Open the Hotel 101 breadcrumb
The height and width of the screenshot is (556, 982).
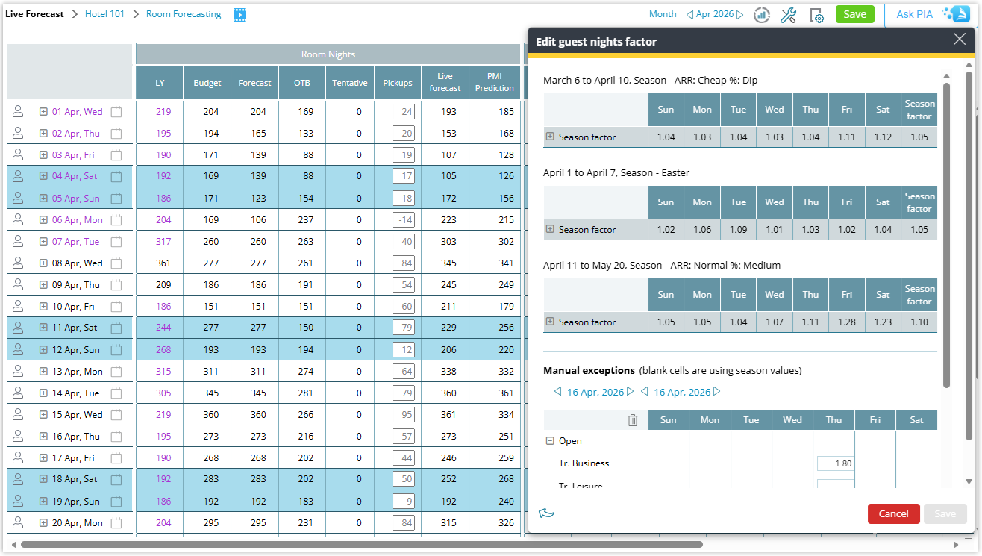click(104, 13)
